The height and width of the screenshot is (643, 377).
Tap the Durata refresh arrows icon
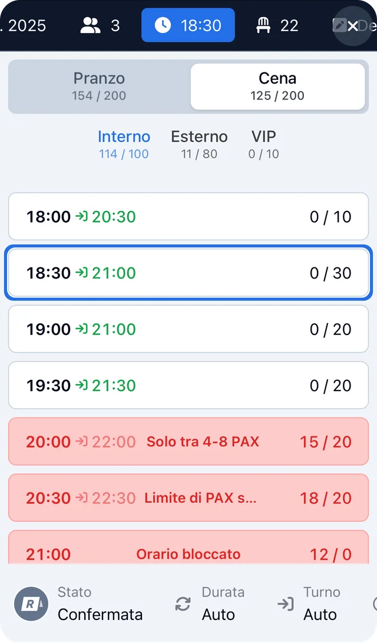pyautogui.click(x=183, y=604)
